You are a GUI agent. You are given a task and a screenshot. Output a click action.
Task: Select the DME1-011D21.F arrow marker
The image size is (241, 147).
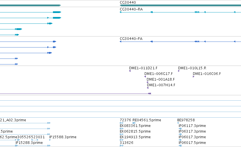click(130, 71)
